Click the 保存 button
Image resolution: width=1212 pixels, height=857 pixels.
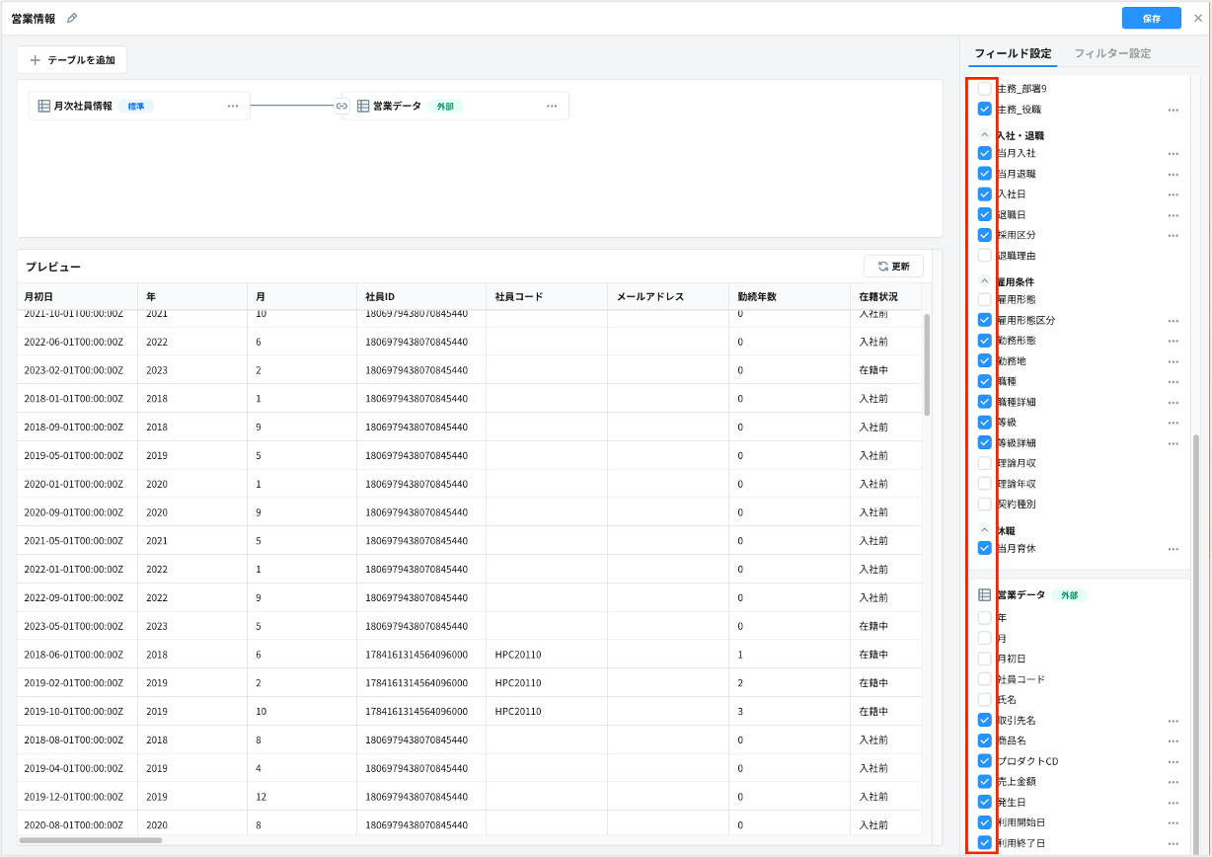point(1151,19)
